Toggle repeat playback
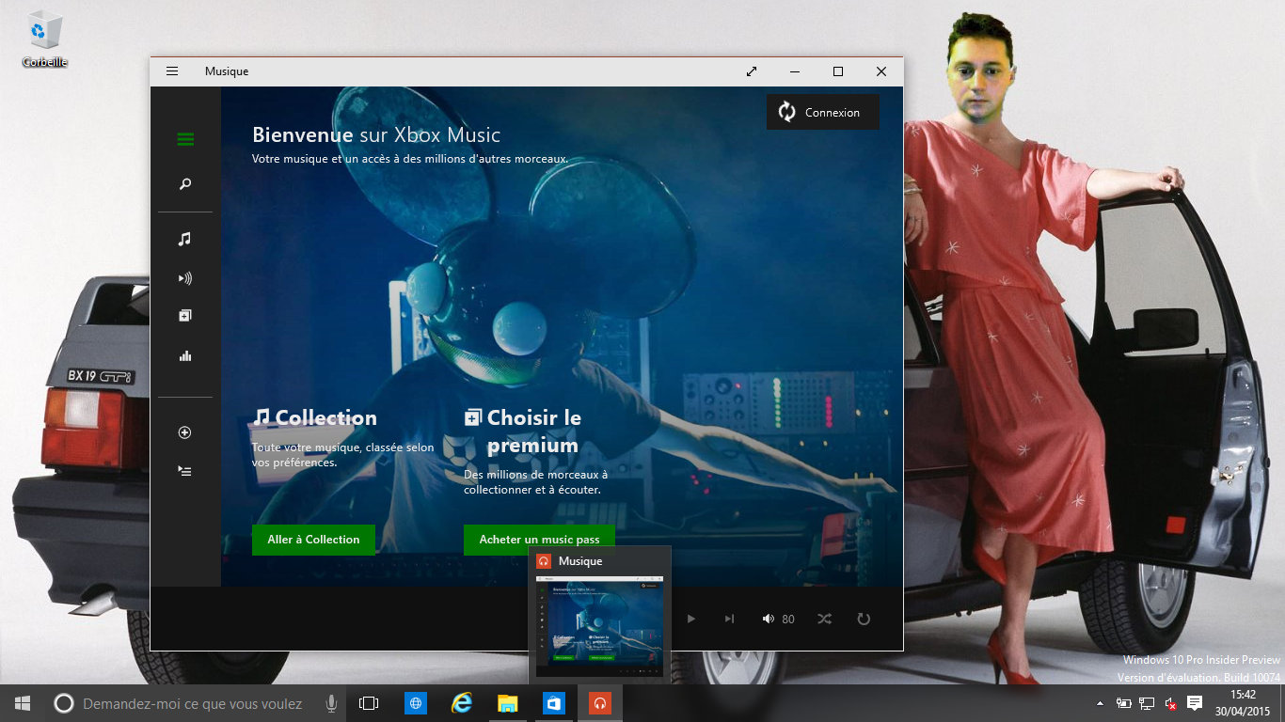The height and width of the screenshot is (722, 1285). 864,619
